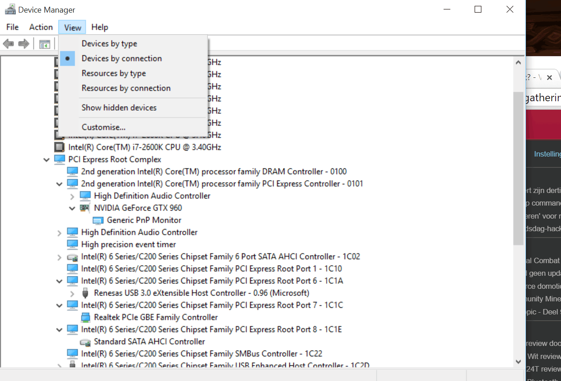561x381 pixels.
Task: Click the Device Manager title bar icon
Action: (x=10, y=9)
